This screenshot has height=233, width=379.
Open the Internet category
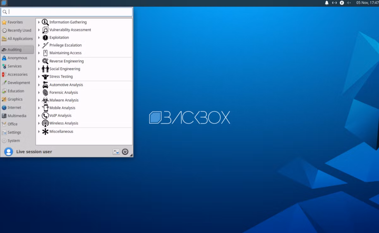(17, 108)
